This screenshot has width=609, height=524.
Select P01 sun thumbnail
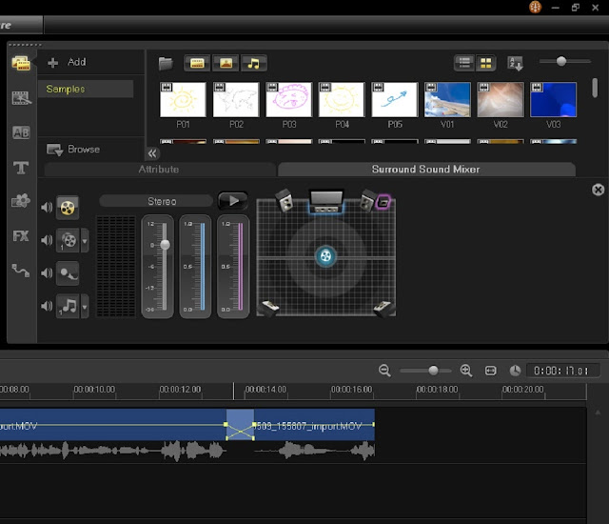183,99
